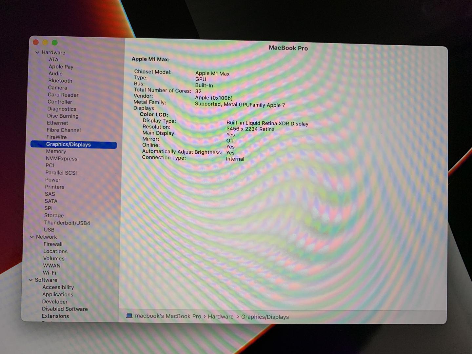This screenshot has height=354, width=472.
Task: Minimize the window with the yellow button
Action: [45, 42]
